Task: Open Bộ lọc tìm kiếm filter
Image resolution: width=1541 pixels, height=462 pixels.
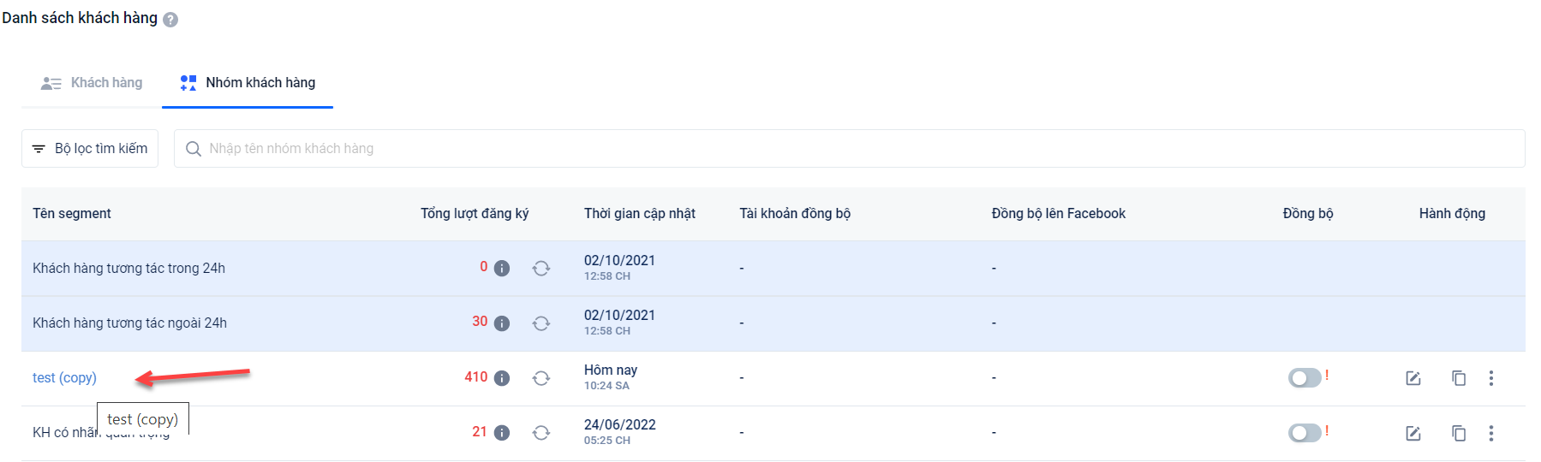Action: pyautogui.click(x=90, y=149)
